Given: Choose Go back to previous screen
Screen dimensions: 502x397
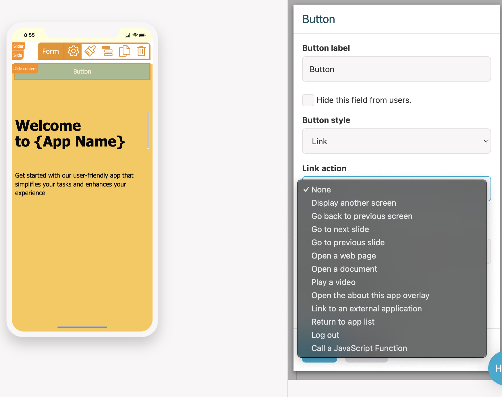Looking at the screenshot, I should 392,216.
